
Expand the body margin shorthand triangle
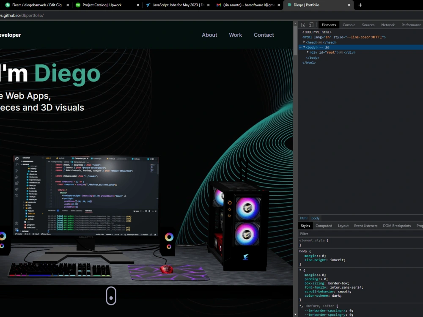[x=320, y=256]
